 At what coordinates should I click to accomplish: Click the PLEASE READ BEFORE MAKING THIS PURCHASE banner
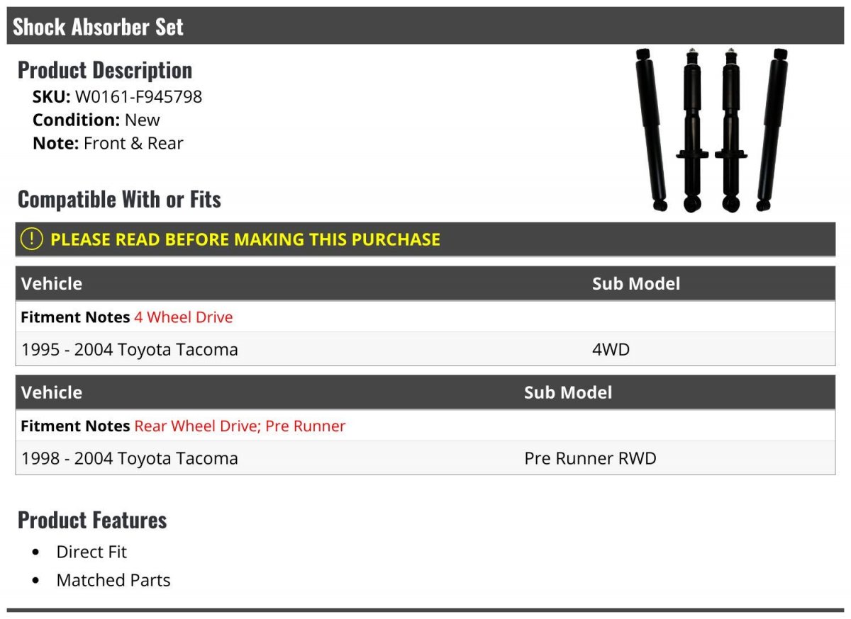click(x=245, y=239)
